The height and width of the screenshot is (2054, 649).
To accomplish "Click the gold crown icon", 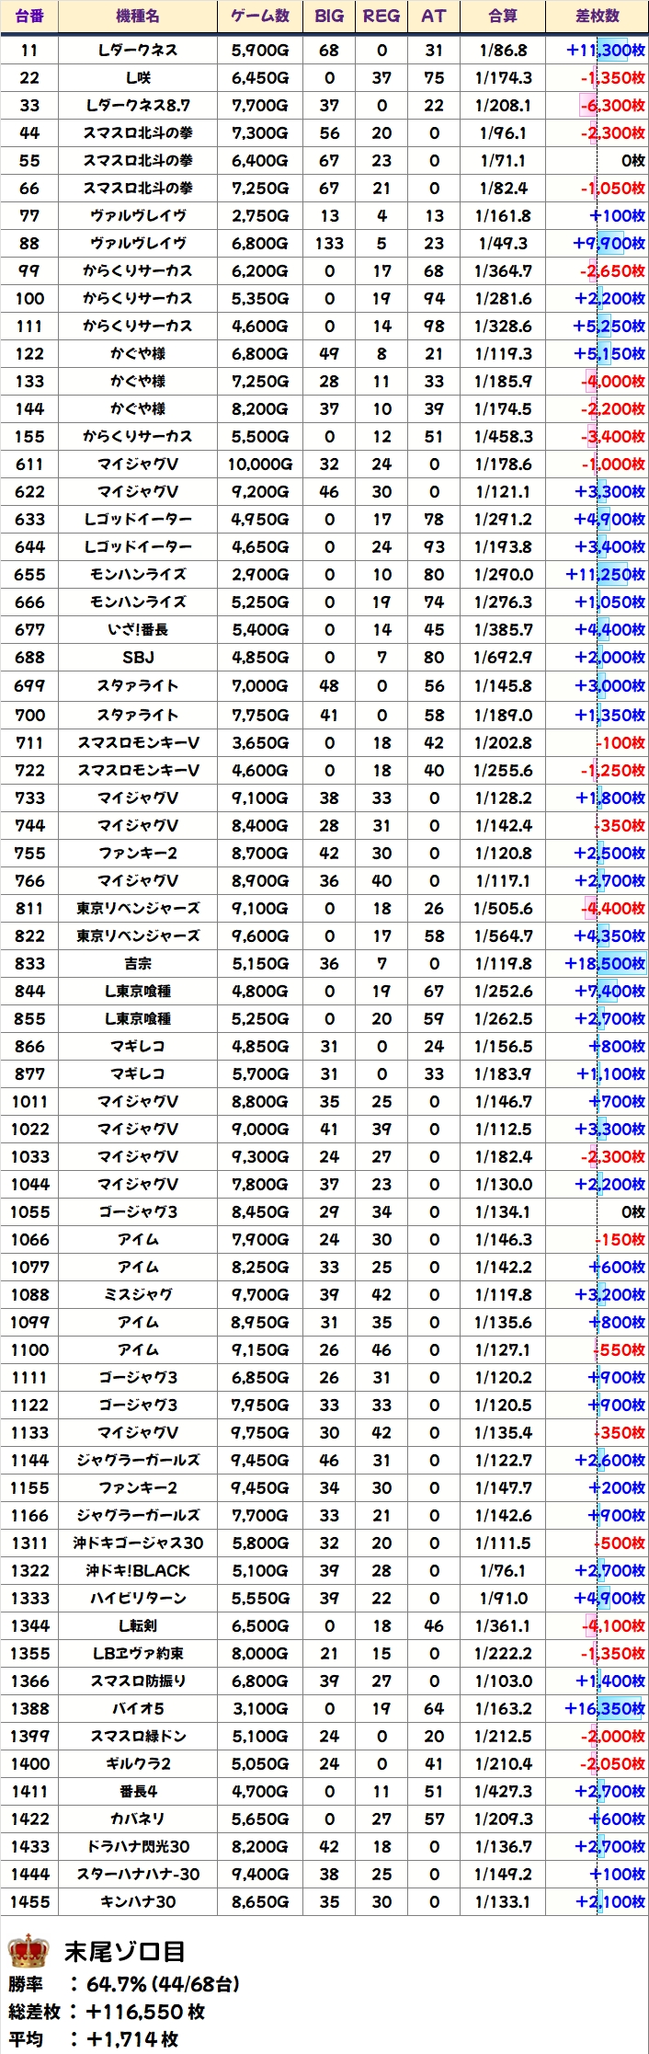I will pyautogui.click(x=28, y=1951).
